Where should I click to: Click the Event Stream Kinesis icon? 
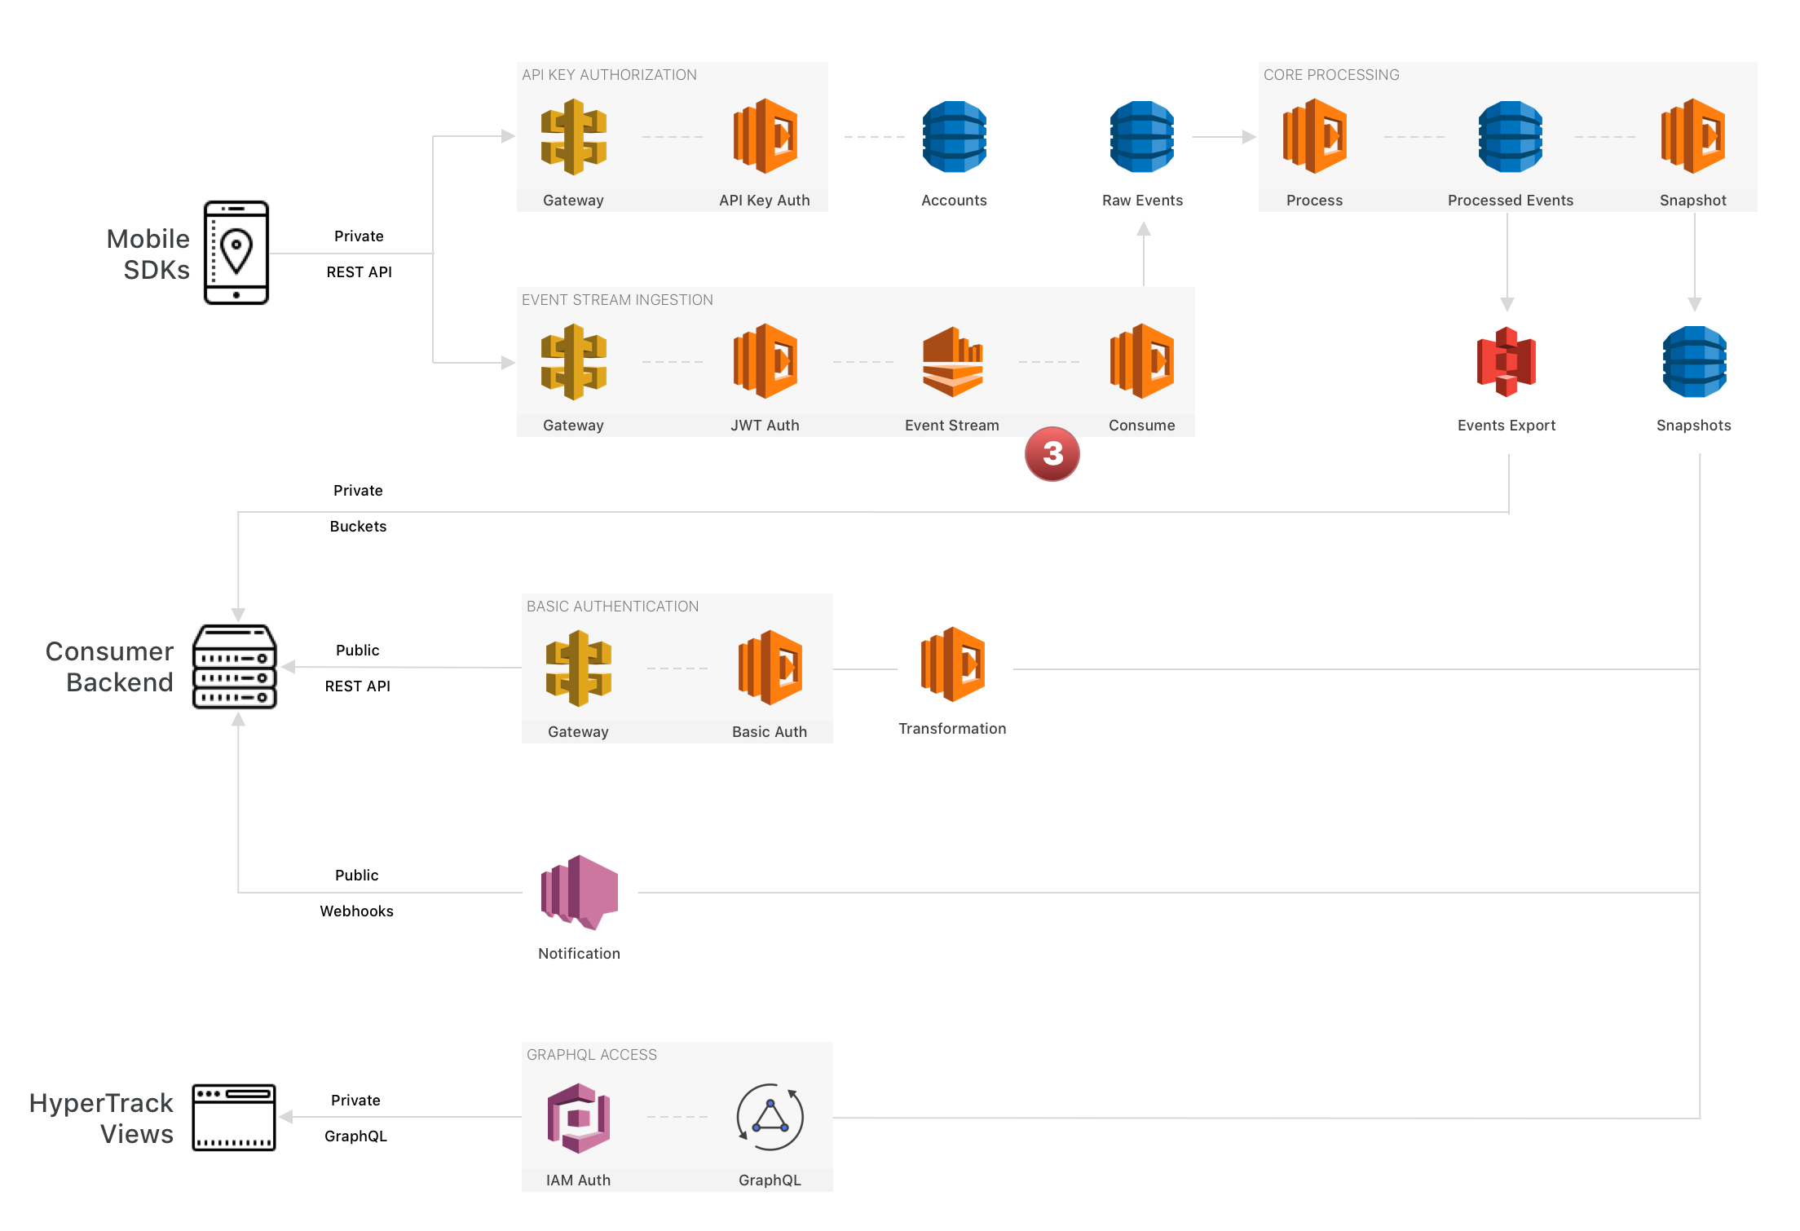coord(952,362)
